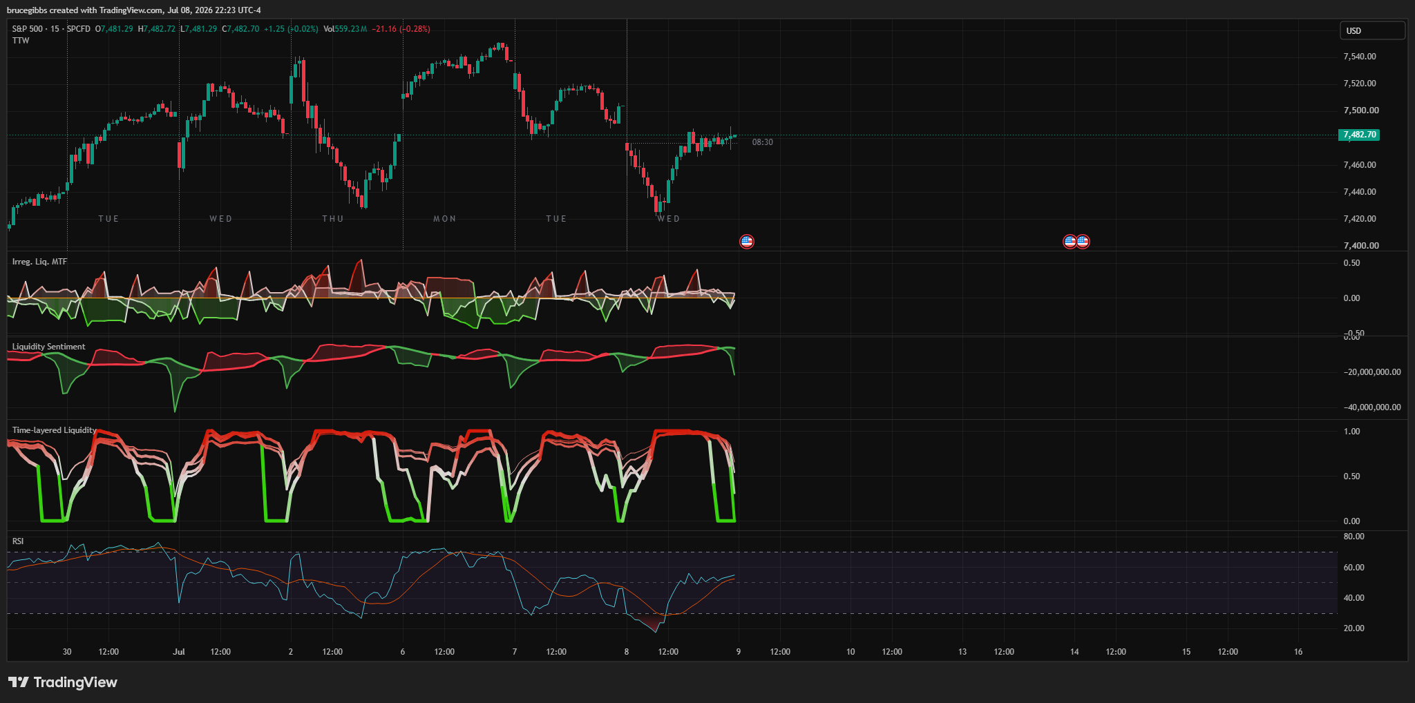Open the rightmost US flag economic event icon
Image resolution: width=1415 pixels, height=703 pixels.
pos(1083,242)
